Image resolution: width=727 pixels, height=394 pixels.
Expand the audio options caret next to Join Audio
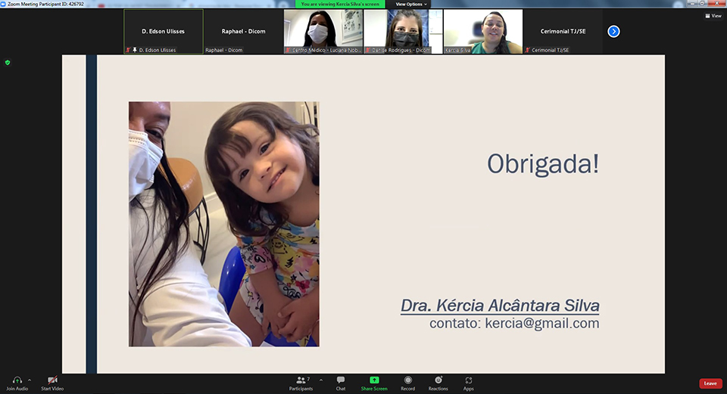point(30,380)
